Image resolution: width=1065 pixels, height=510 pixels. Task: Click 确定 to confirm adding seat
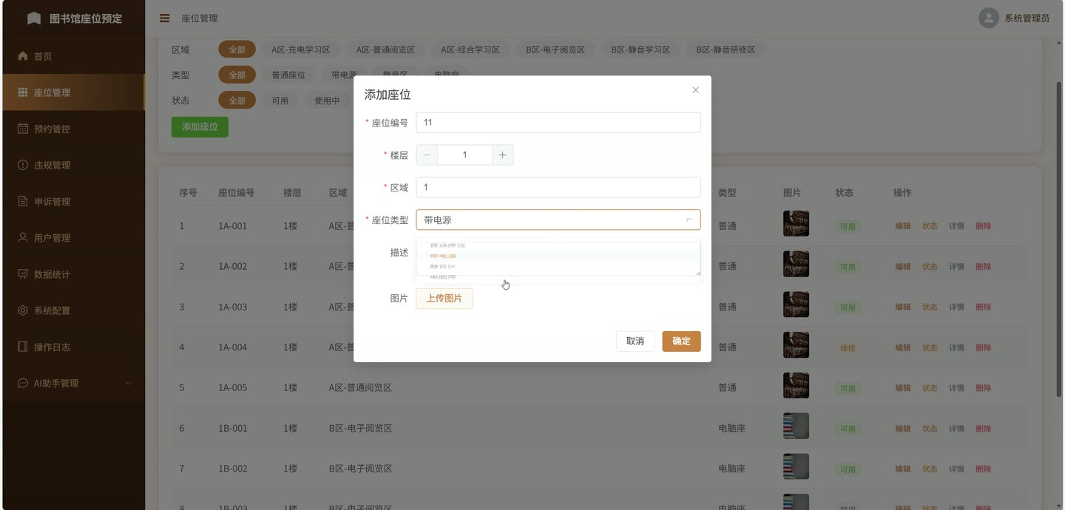click(x=681, y=341)
